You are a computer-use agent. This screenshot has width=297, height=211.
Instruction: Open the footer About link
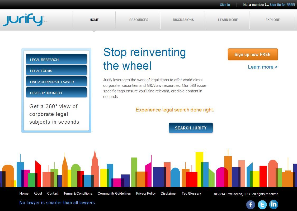click(38, 193)
